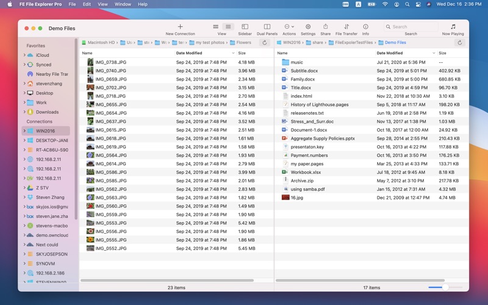The image size is (488, 305).
Task: Click the New Connection plus icon
Action: click(180, 27)
